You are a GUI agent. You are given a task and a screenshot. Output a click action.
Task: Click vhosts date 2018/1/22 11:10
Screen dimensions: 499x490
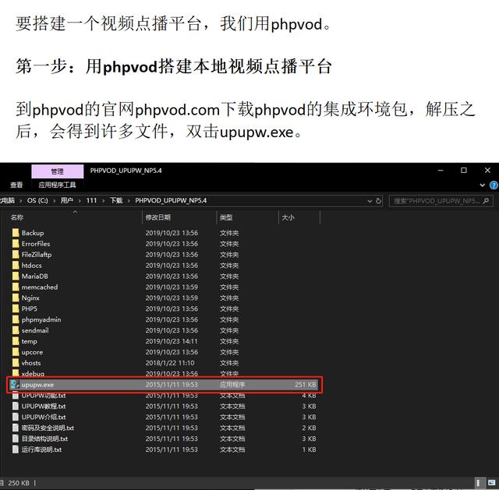pos(170,363)
